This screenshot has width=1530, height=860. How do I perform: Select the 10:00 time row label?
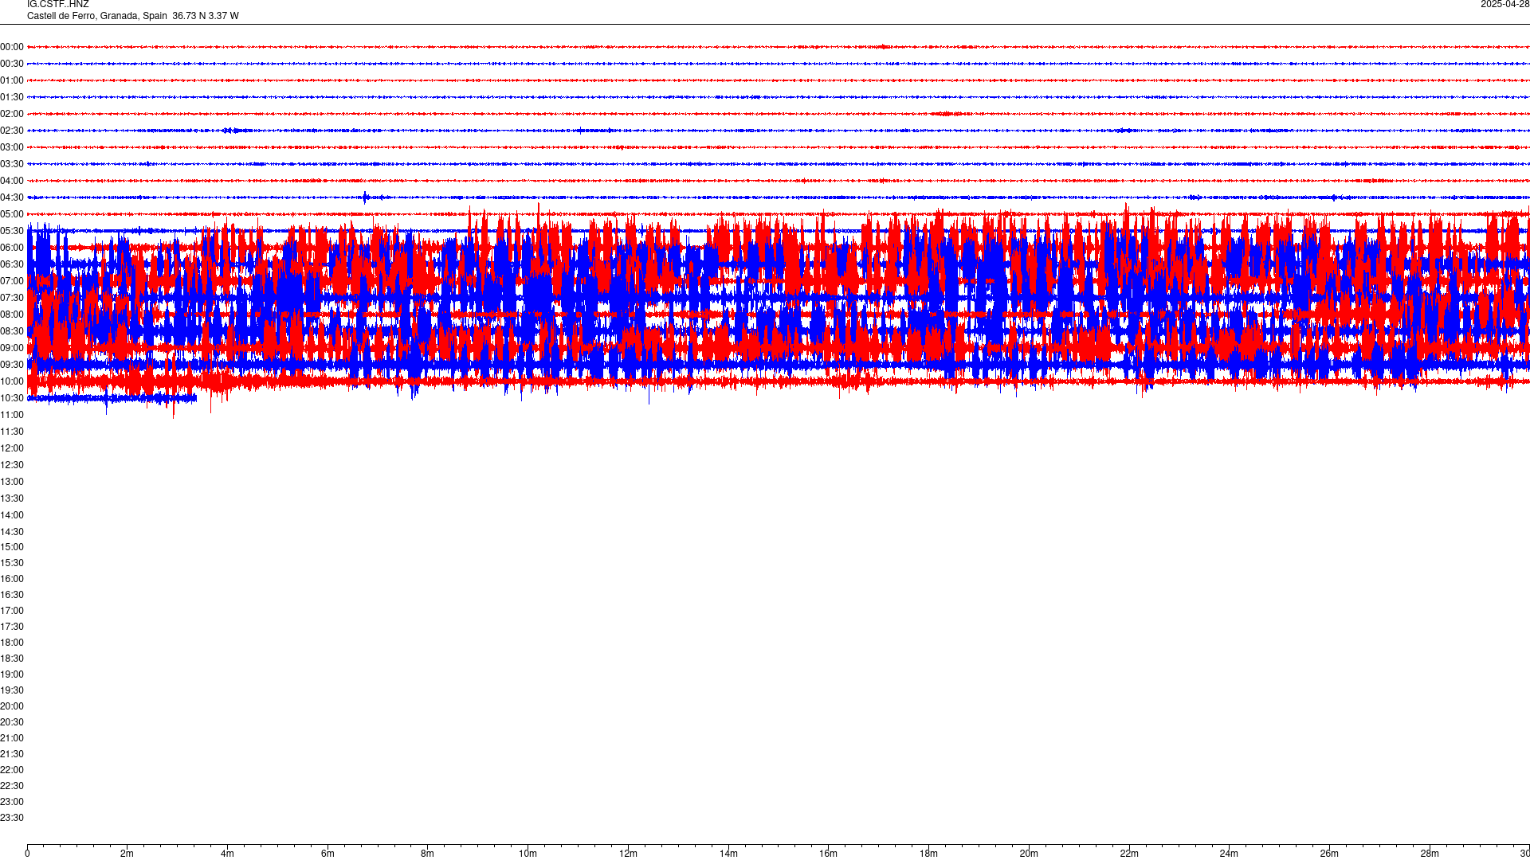12,381
